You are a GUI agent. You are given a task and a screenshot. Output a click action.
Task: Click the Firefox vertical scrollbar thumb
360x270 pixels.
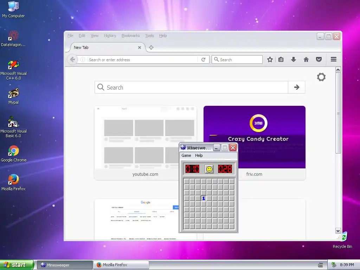coord(338,113)
